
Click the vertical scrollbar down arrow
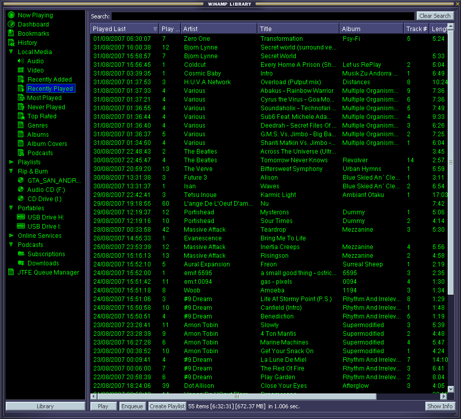click(x=451, y=389)
